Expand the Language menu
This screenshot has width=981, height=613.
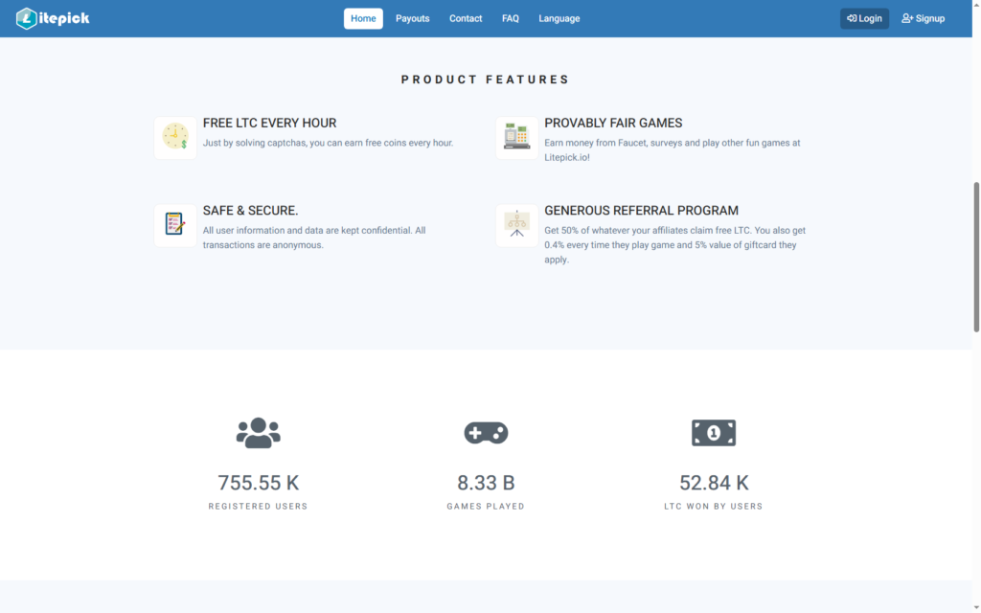click(559, 19)
